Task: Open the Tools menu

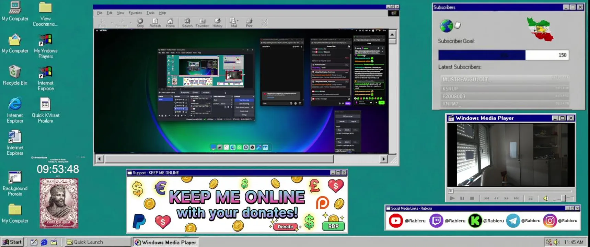Action: (x=151, y=13)
